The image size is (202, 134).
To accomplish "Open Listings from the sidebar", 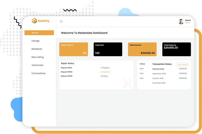I will (x=35, y=41).
